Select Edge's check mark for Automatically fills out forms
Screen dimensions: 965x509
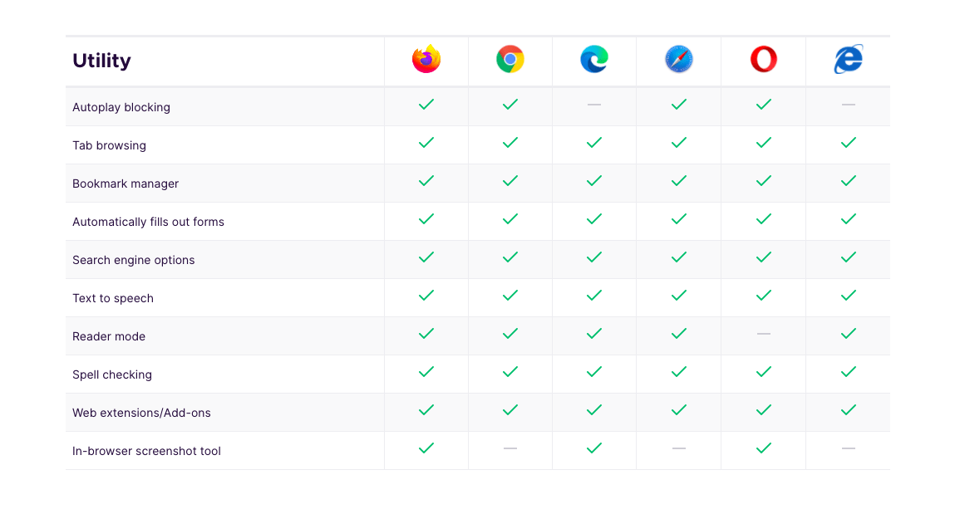[x=594, y=219]
